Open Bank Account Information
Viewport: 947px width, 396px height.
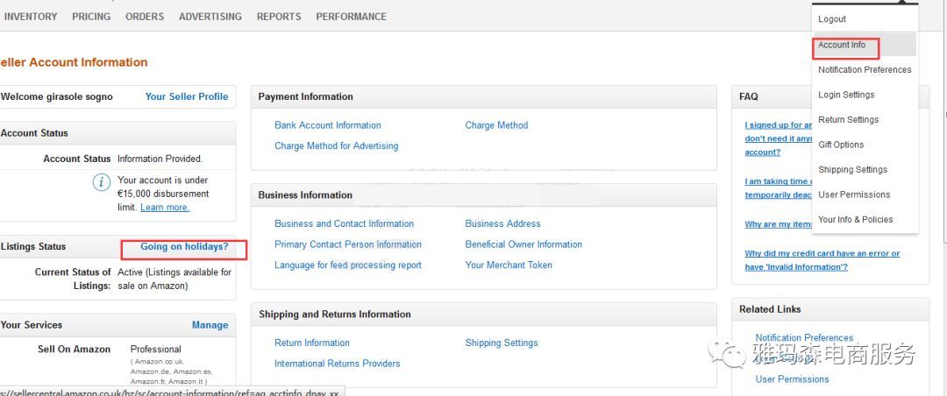[x=328, y=125]
